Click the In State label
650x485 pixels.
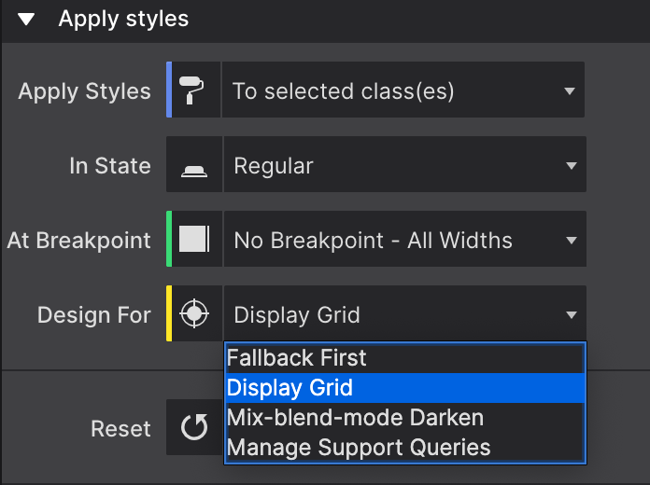(110, 166)
